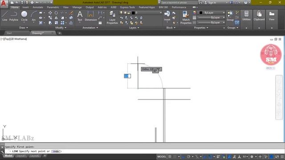Image resolution: width=285 pixels, height=160 pixels.
Task: Switch to the Insert ribbon tab
Action: [x=25, y=7]
